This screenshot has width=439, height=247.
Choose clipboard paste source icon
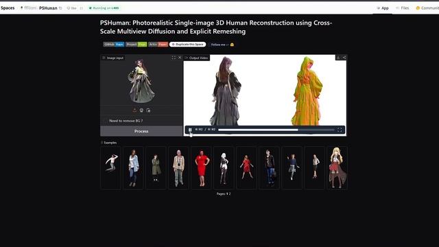pos(148,110)
